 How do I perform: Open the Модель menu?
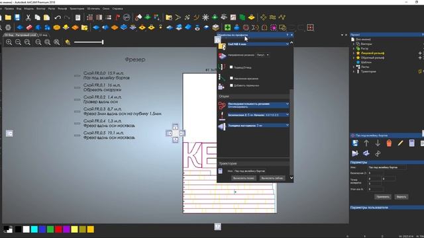point(29,9)
